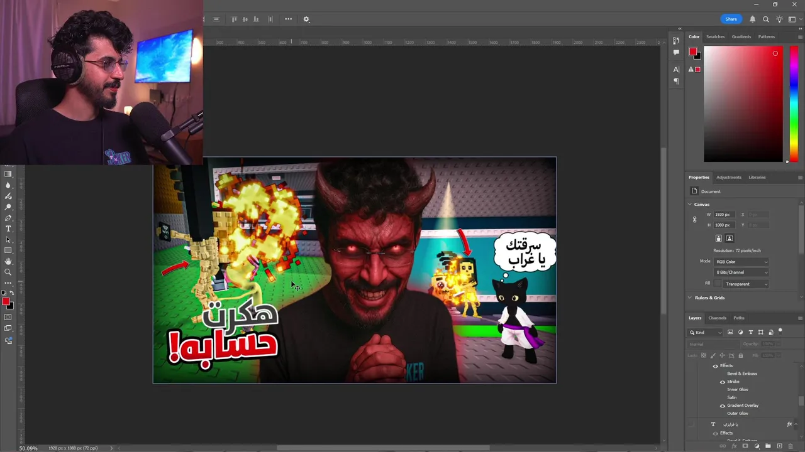Switch to the Channels tab

[717, 318]
